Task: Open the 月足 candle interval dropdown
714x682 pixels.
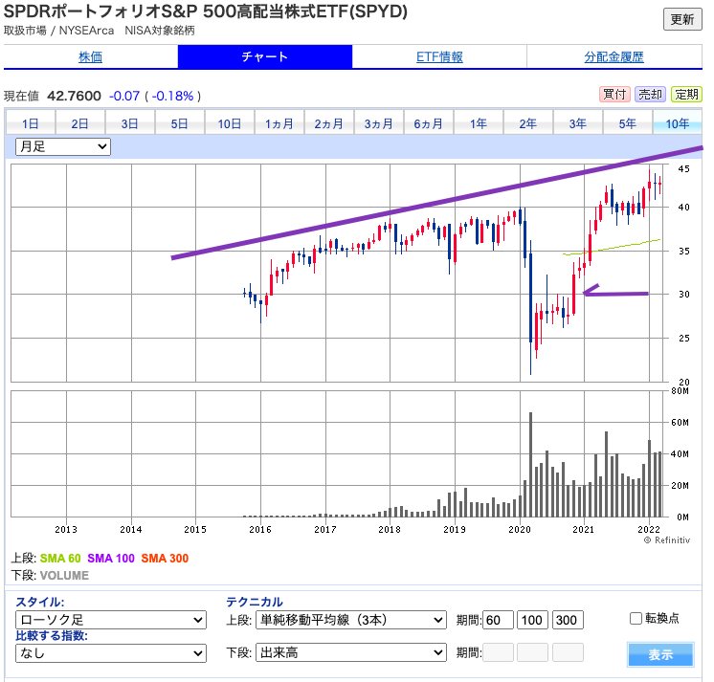Action: [63, 147]
